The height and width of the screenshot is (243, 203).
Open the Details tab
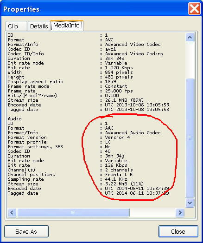(39, 26)
